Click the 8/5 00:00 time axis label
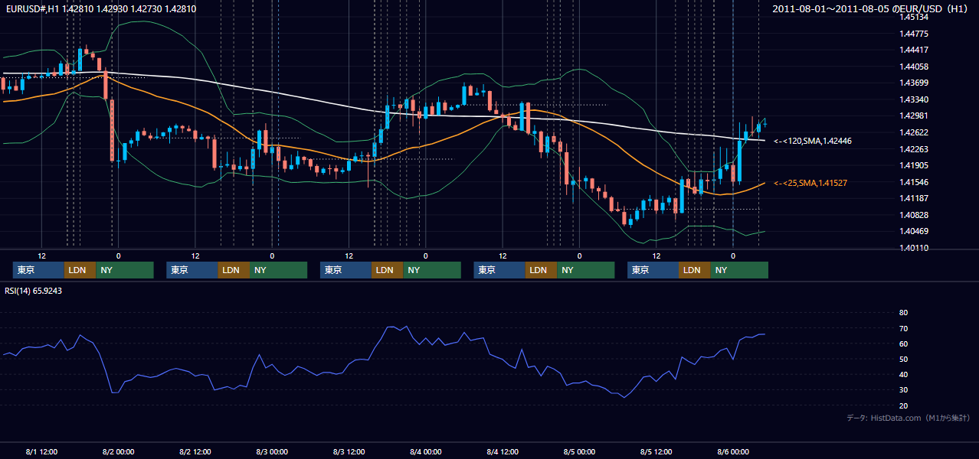979x459 pixels. coord(579,452)
